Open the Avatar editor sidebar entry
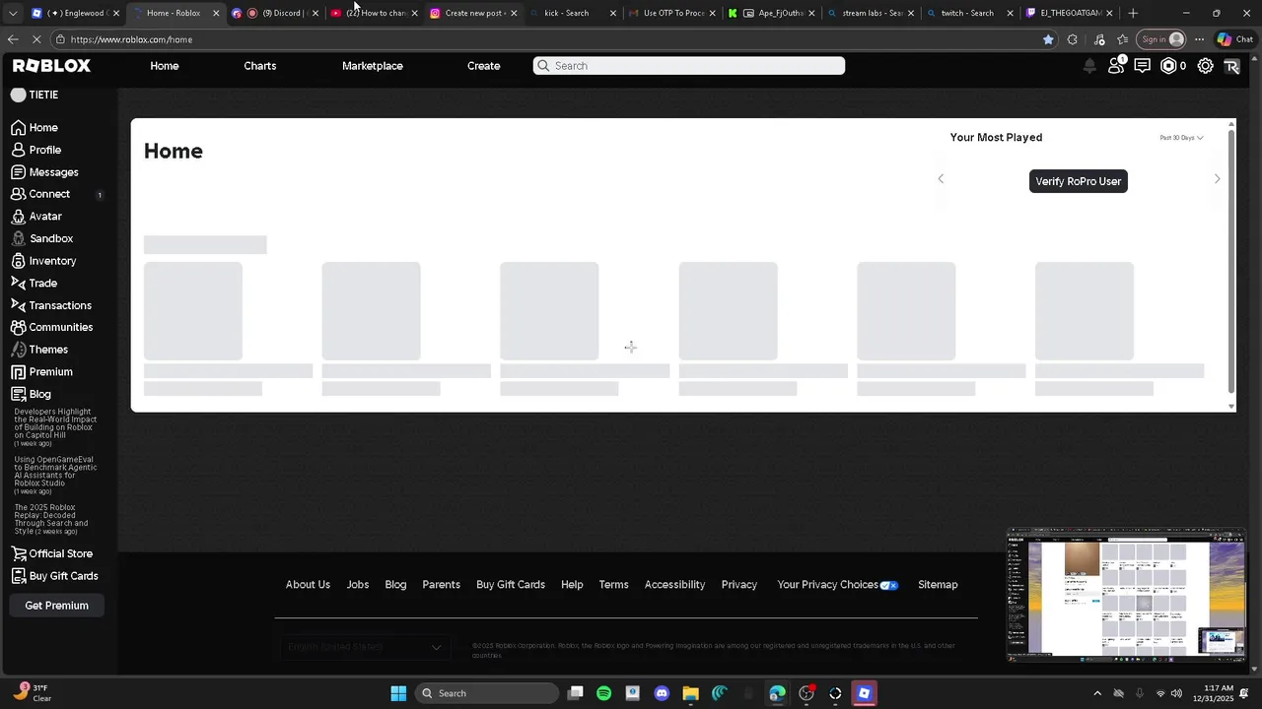1262x709 pixels. 36,217
